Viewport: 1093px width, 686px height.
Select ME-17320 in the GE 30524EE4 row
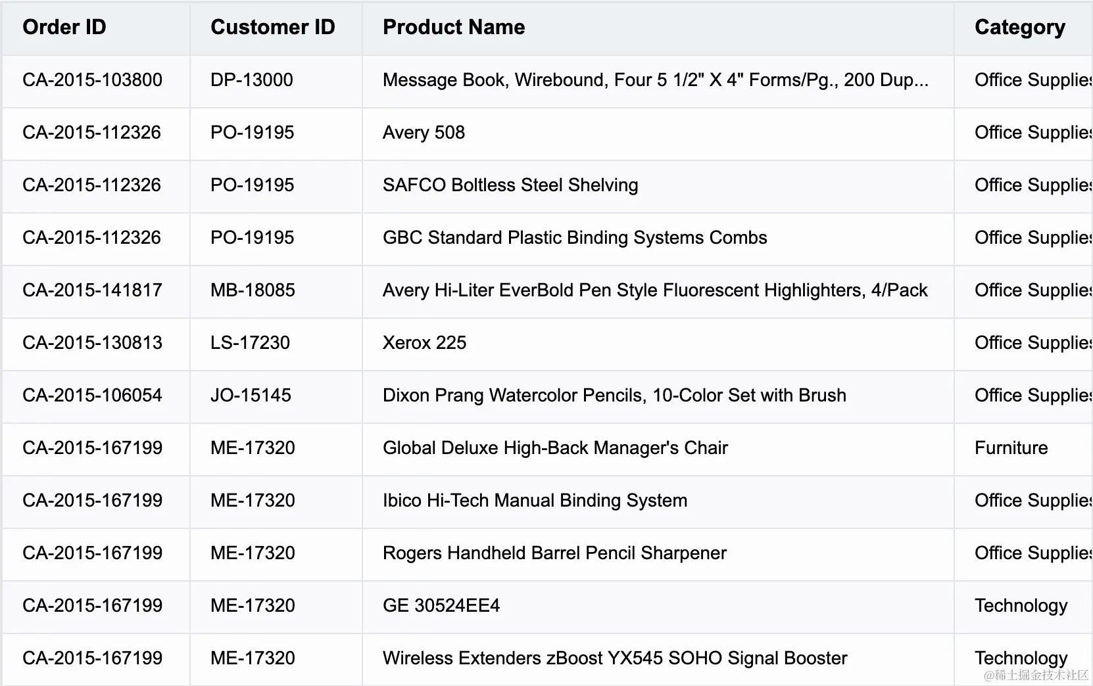coord(276,607)
